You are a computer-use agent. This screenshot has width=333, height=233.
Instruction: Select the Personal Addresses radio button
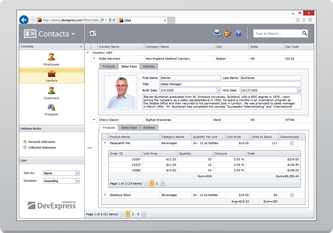25,142
